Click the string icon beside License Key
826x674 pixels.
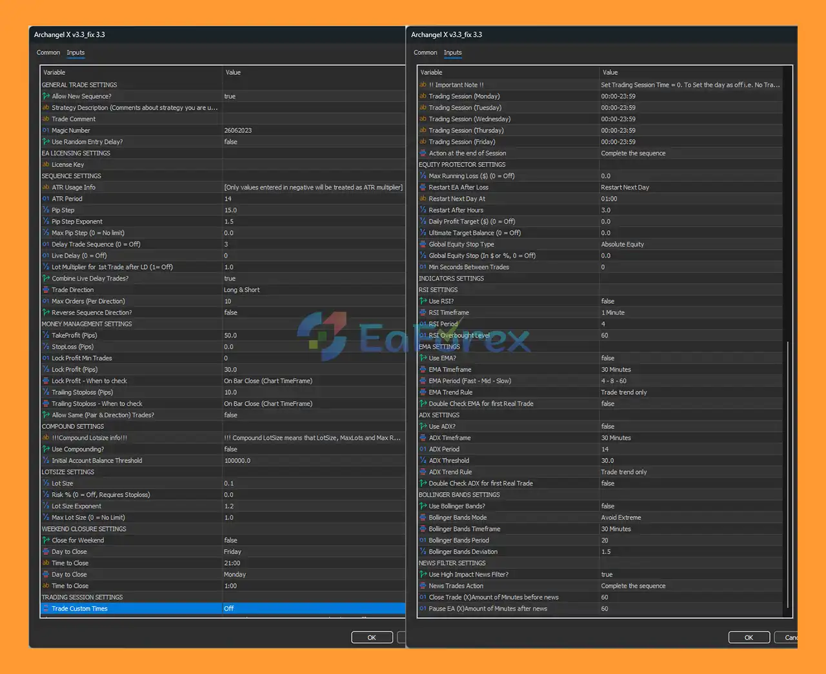[x=46, y=164]
